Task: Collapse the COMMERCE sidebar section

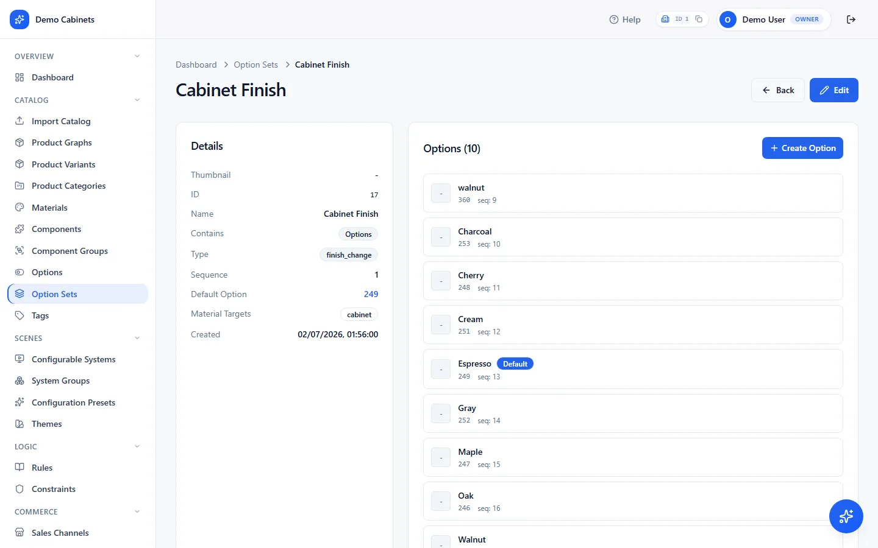Action: [x=137, y=511]
